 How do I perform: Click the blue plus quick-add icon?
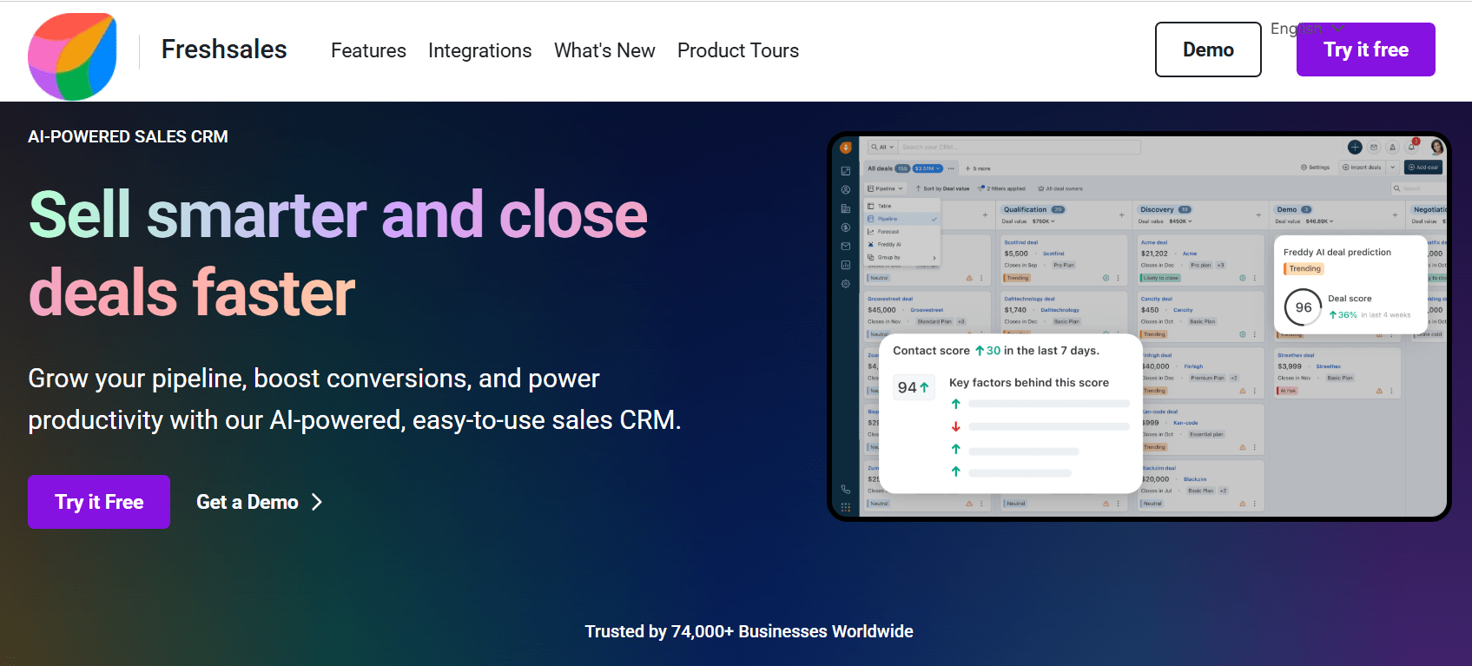(x=1355, y=147)
